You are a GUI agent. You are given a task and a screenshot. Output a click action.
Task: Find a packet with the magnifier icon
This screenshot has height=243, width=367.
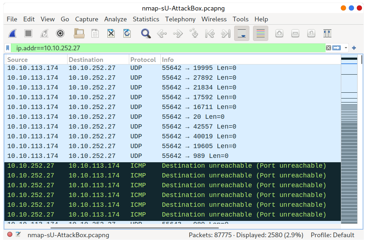click(146, 33)
